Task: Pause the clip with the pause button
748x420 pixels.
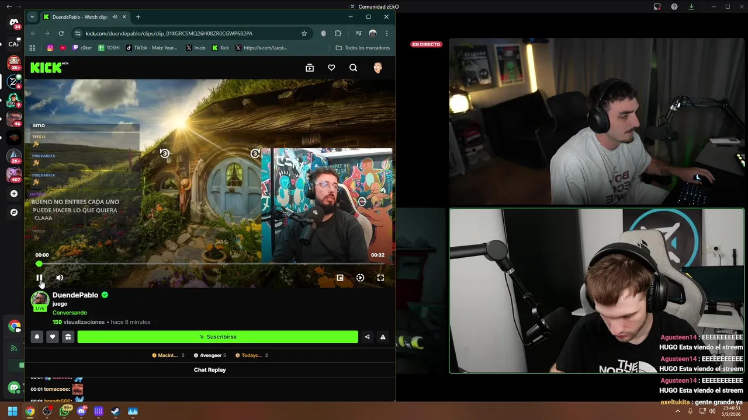Action: 39,278
